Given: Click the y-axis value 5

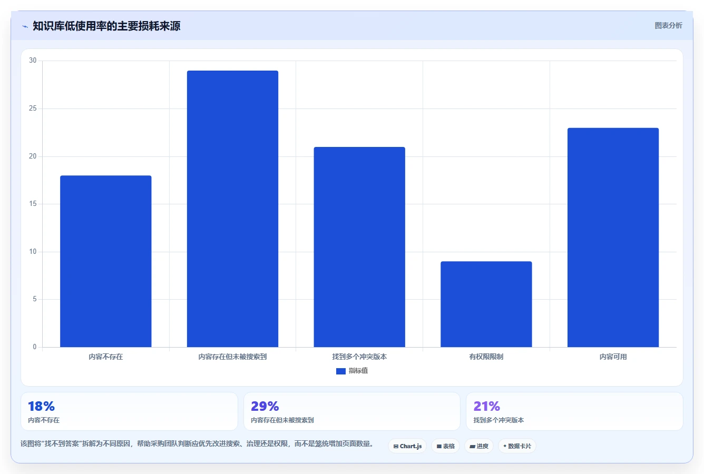Looking at the screenshot, I should [35, 299].
